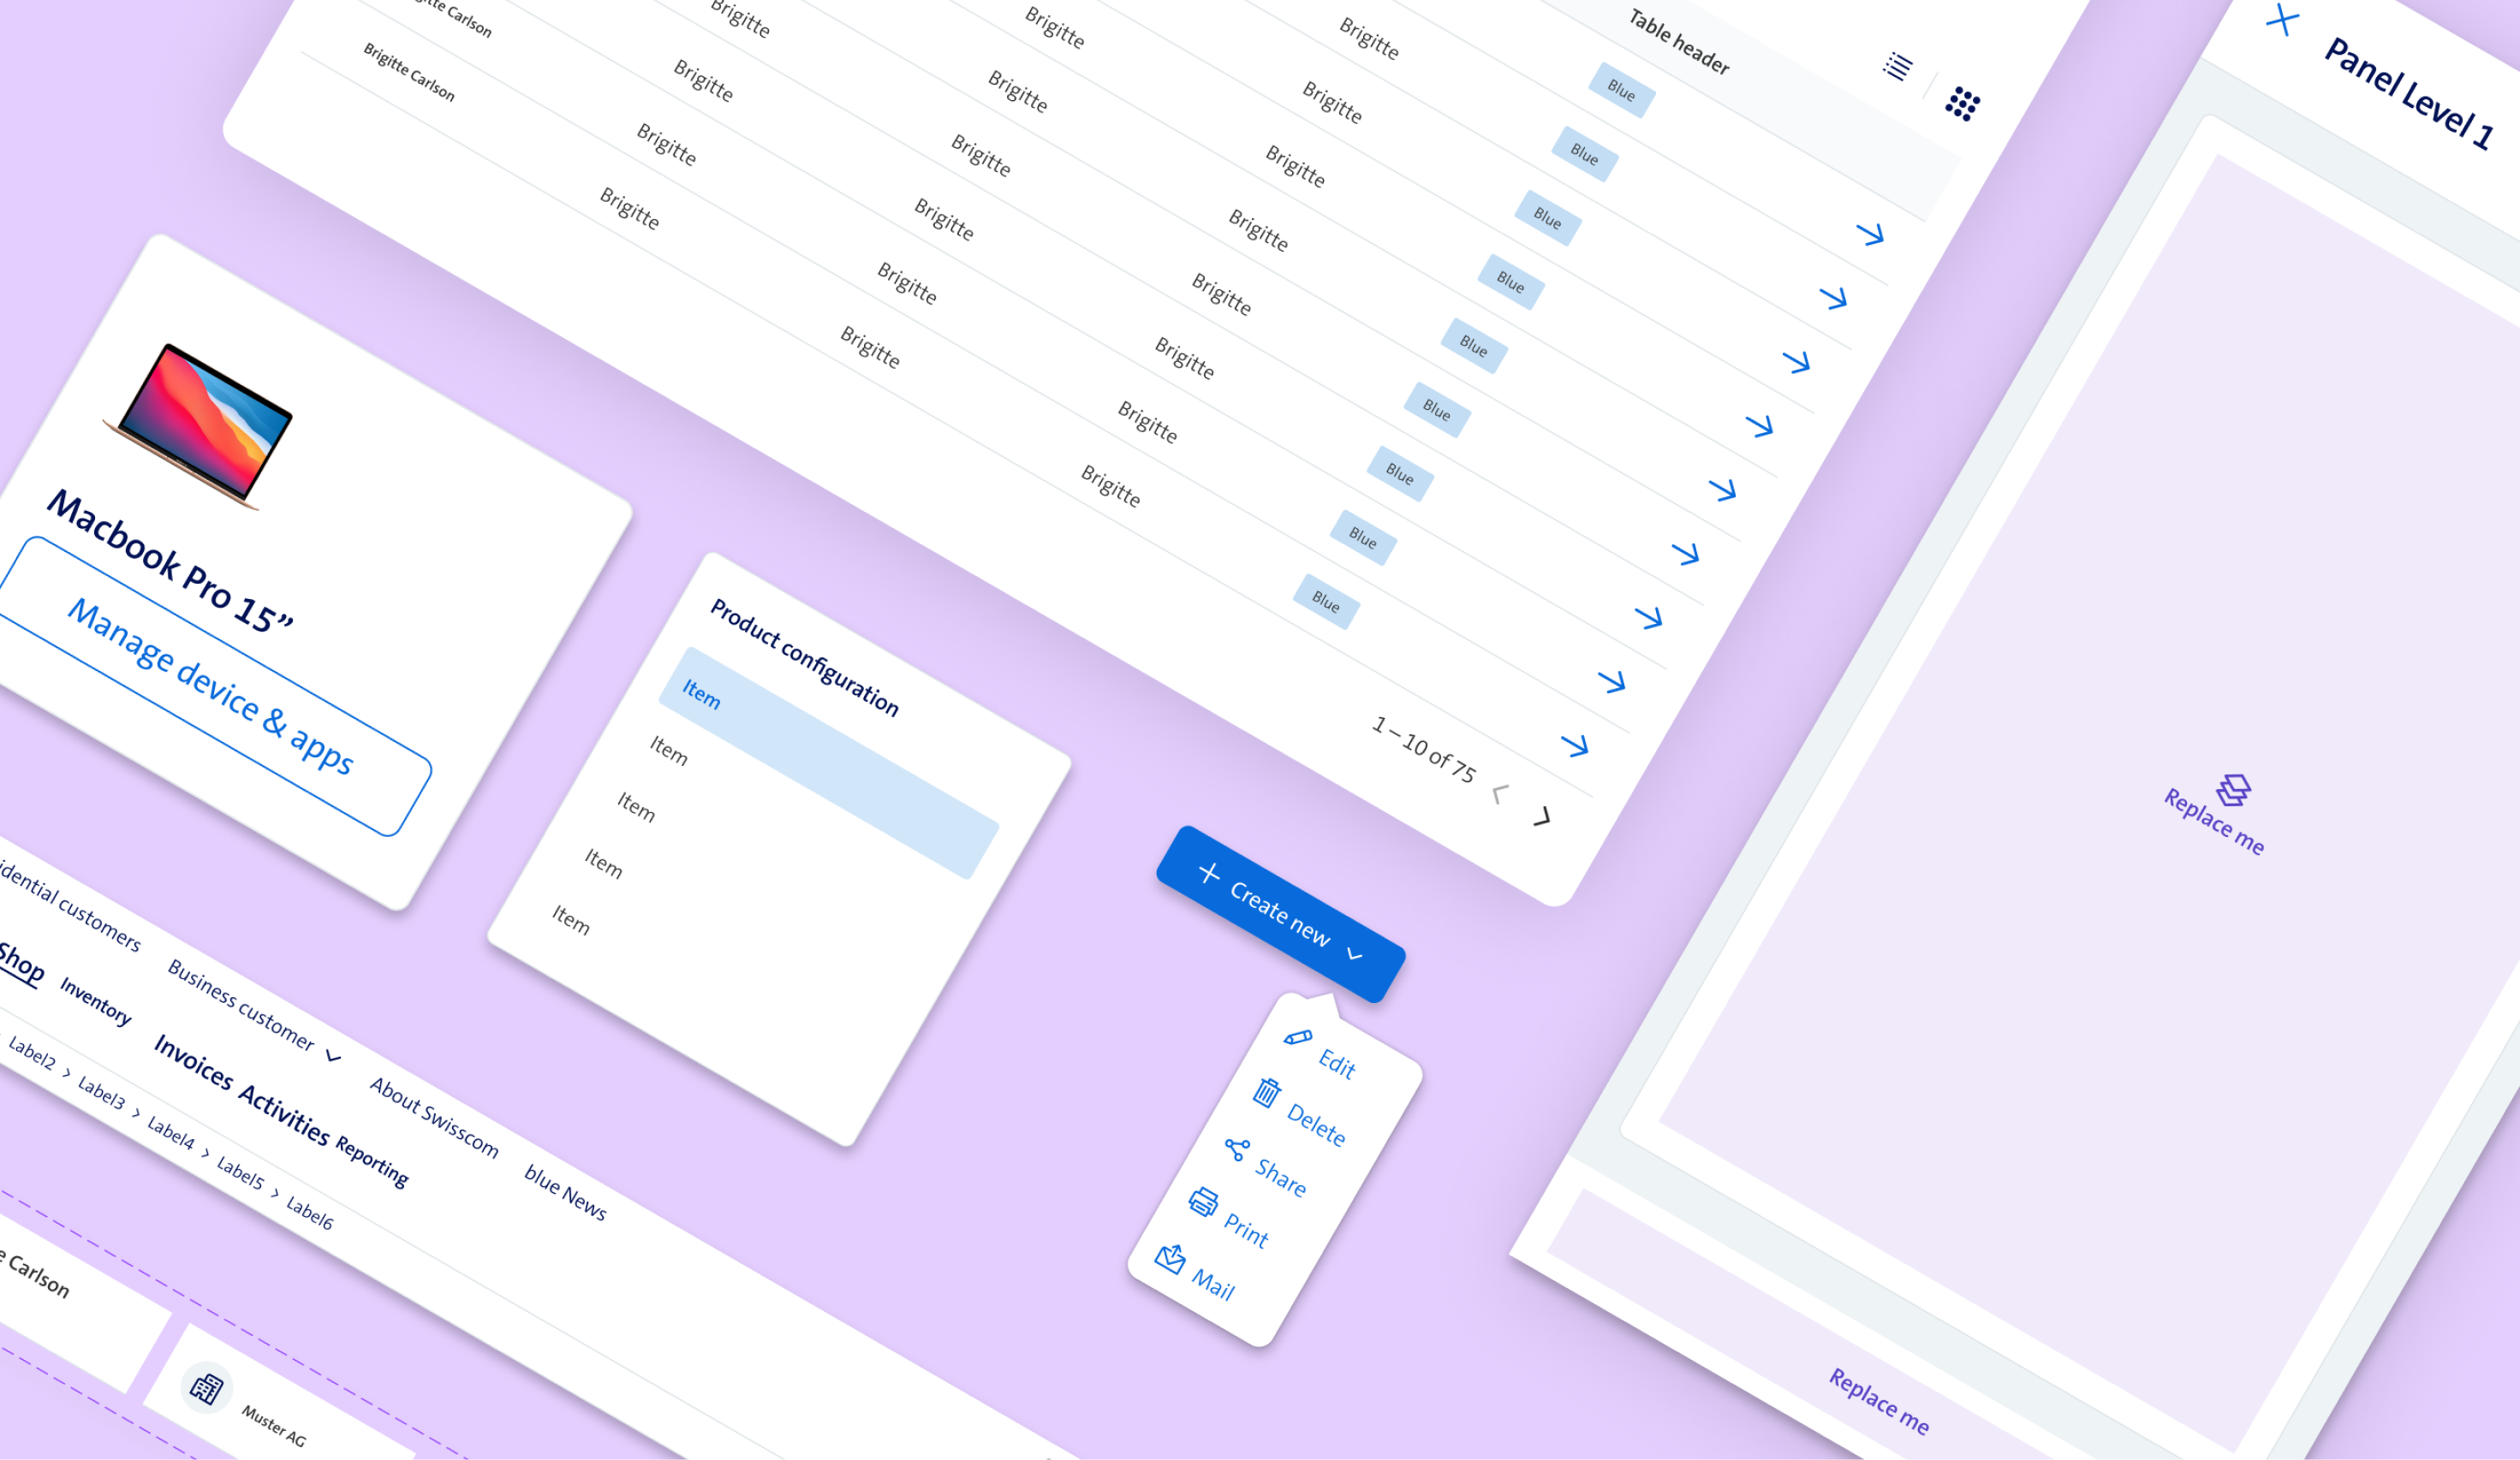Click Replace me in panel center
Viewport: 2520px width, 1460px height.
pos(2214,822)
